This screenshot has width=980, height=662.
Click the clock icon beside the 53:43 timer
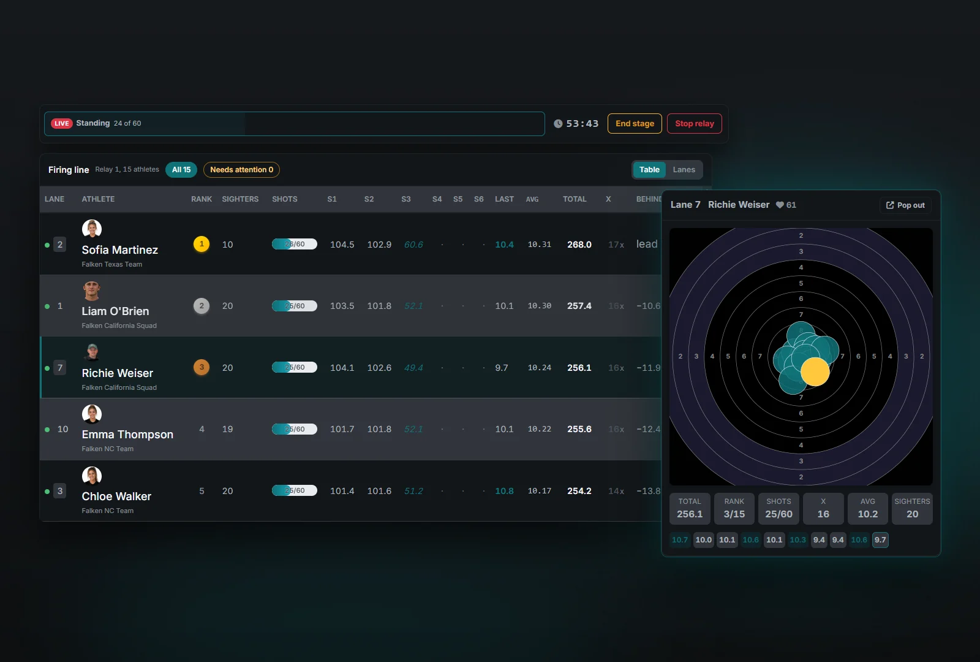558,124
